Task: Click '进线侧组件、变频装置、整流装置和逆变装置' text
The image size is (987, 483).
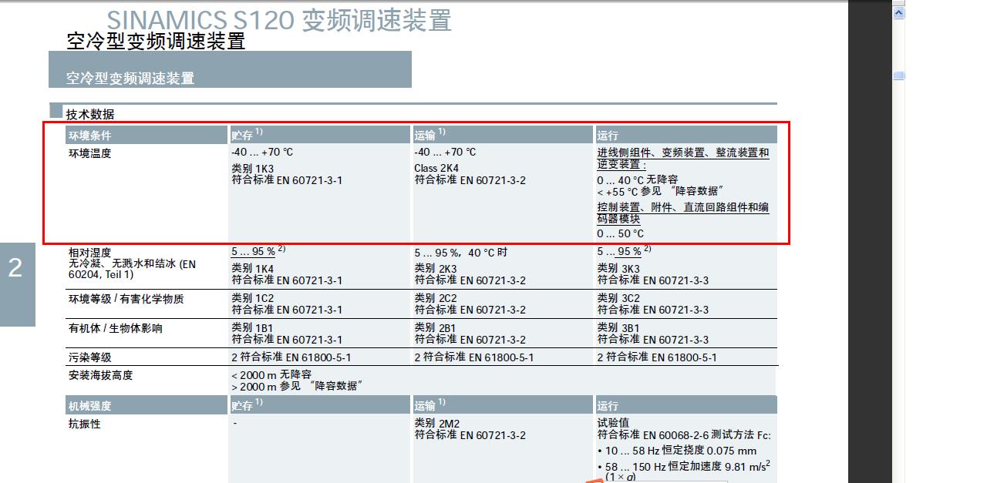Action: point(682,159)
